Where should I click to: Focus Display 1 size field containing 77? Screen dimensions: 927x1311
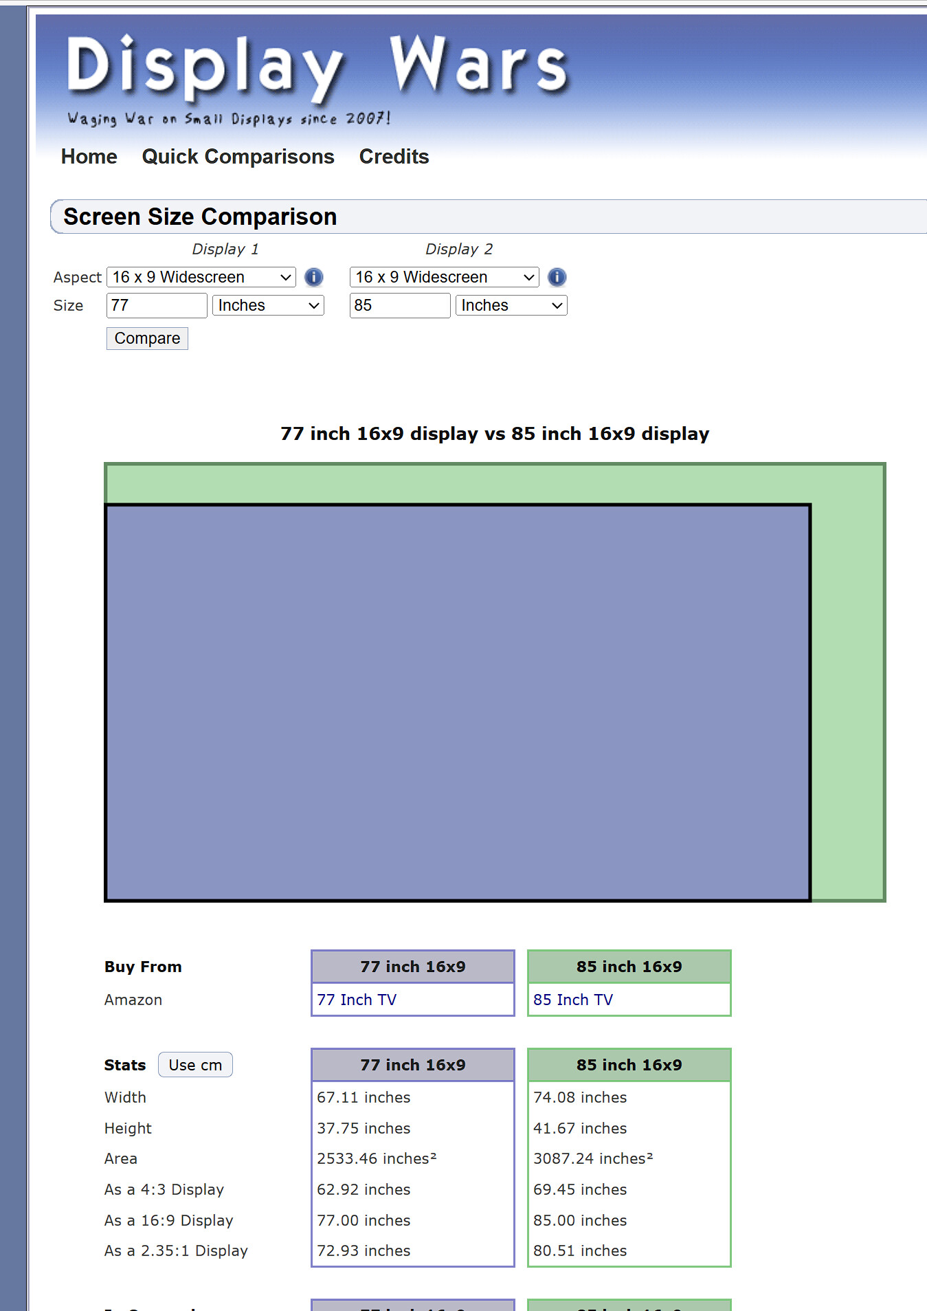click(x=157, y=305)
